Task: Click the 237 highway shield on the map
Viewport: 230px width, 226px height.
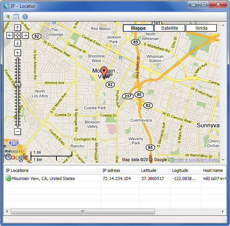Action: click(128, 96)
